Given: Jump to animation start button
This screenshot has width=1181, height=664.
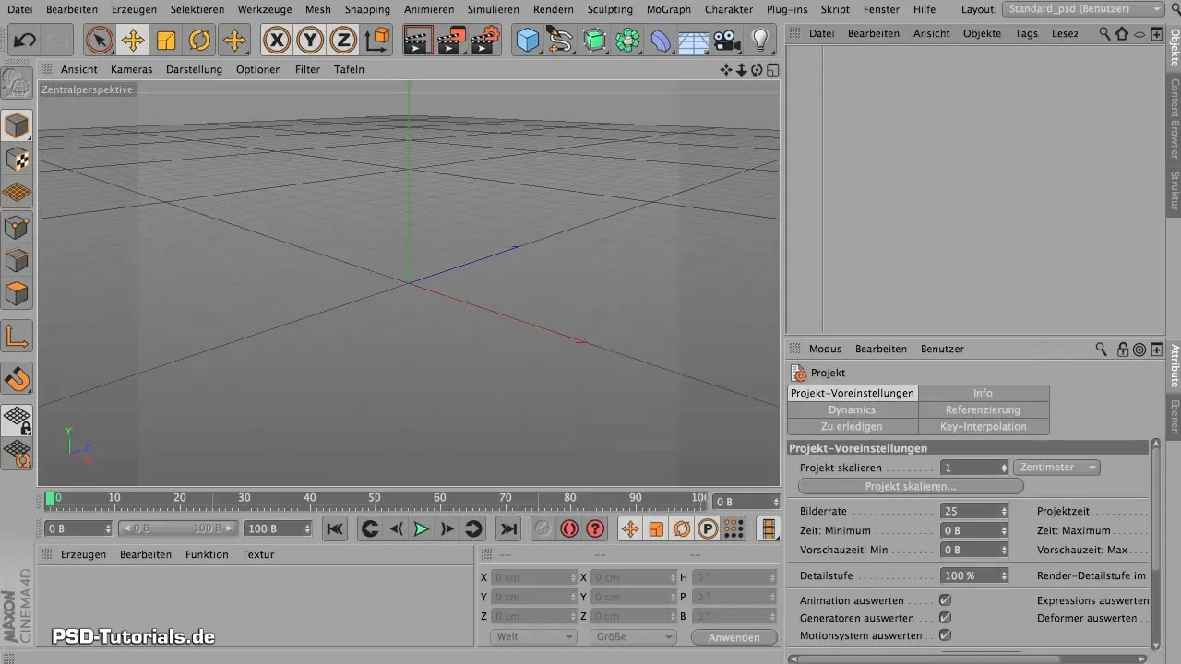Looking at the screenshot, I should point(335,528).
